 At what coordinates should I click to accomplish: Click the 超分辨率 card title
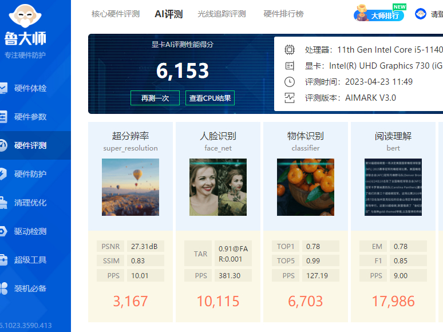point(130,136)
